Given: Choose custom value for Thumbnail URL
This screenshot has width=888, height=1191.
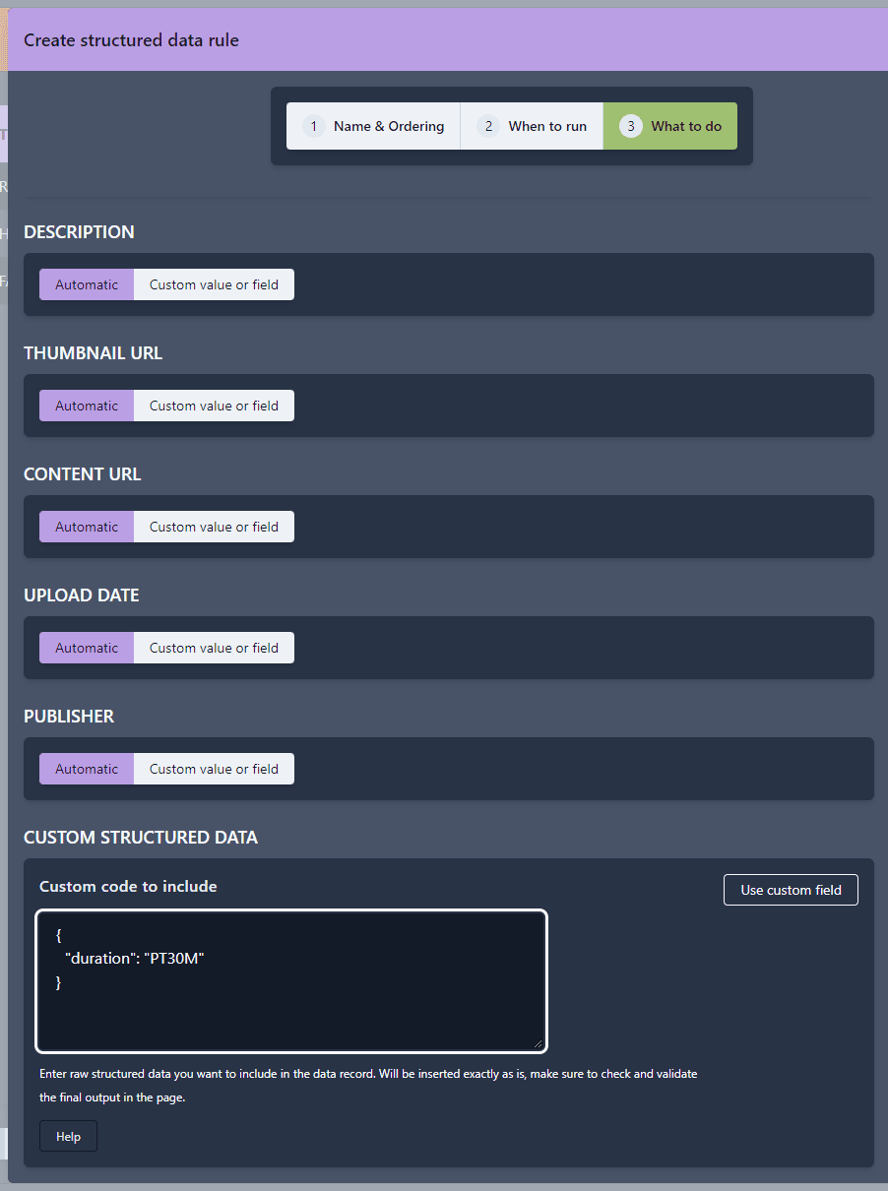Looking at the screenshot, I should tap(214, 406).
